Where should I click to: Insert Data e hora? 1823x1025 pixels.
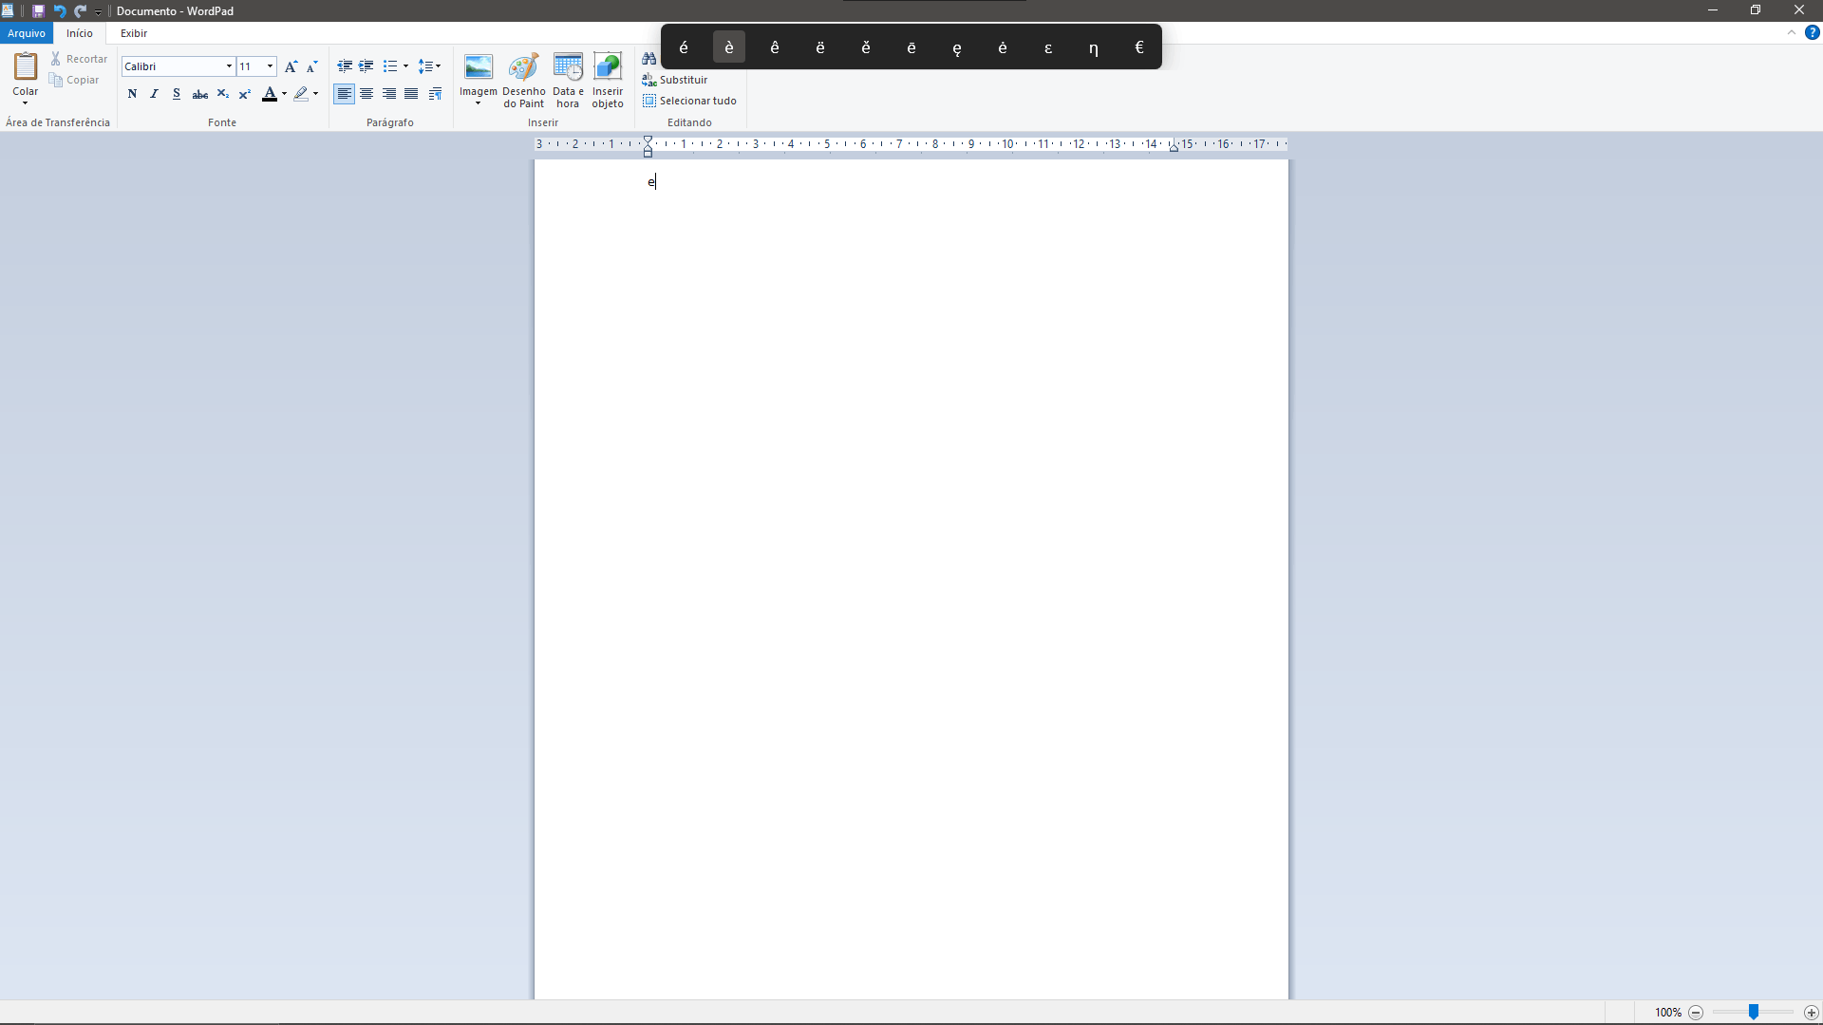click(568, 81)
